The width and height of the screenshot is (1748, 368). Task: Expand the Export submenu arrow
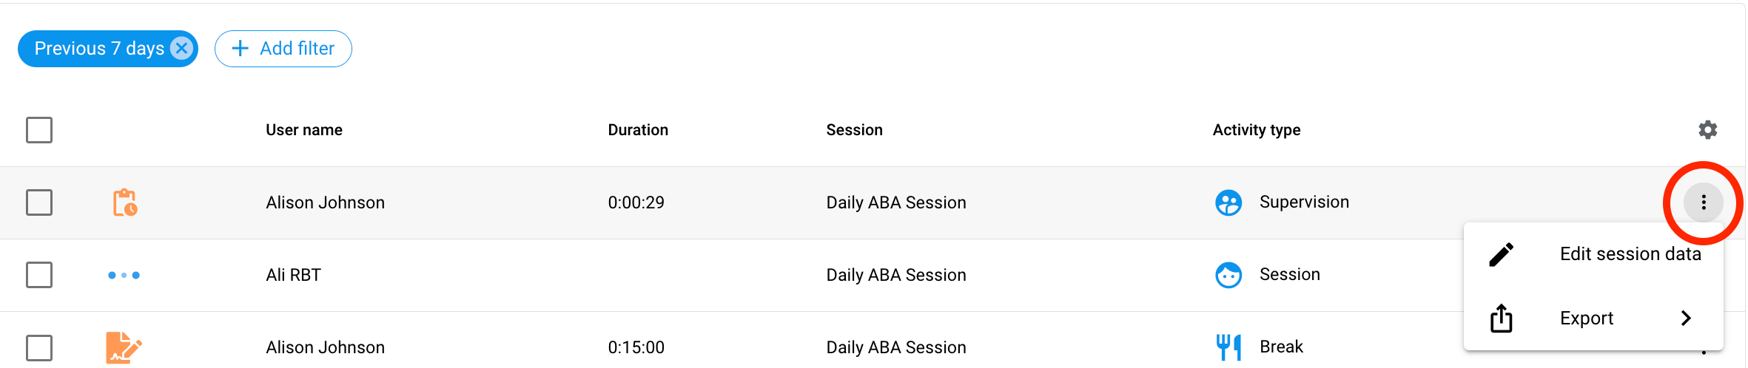pyautogui.click(x=1687, y=318)
